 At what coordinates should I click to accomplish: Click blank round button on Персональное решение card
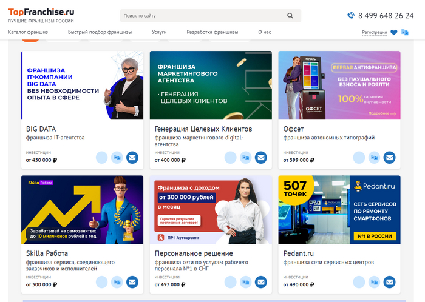pyautogui.click(x=230, y=282)
